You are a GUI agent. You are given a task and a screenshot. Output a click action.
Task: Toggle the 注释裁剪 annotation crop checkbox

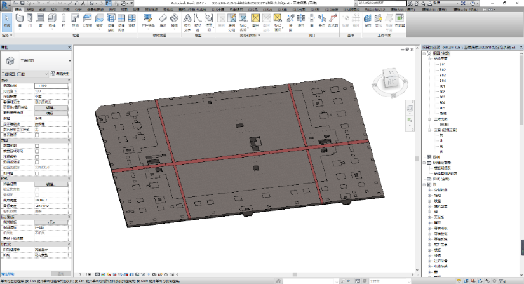tap(37, 157)
